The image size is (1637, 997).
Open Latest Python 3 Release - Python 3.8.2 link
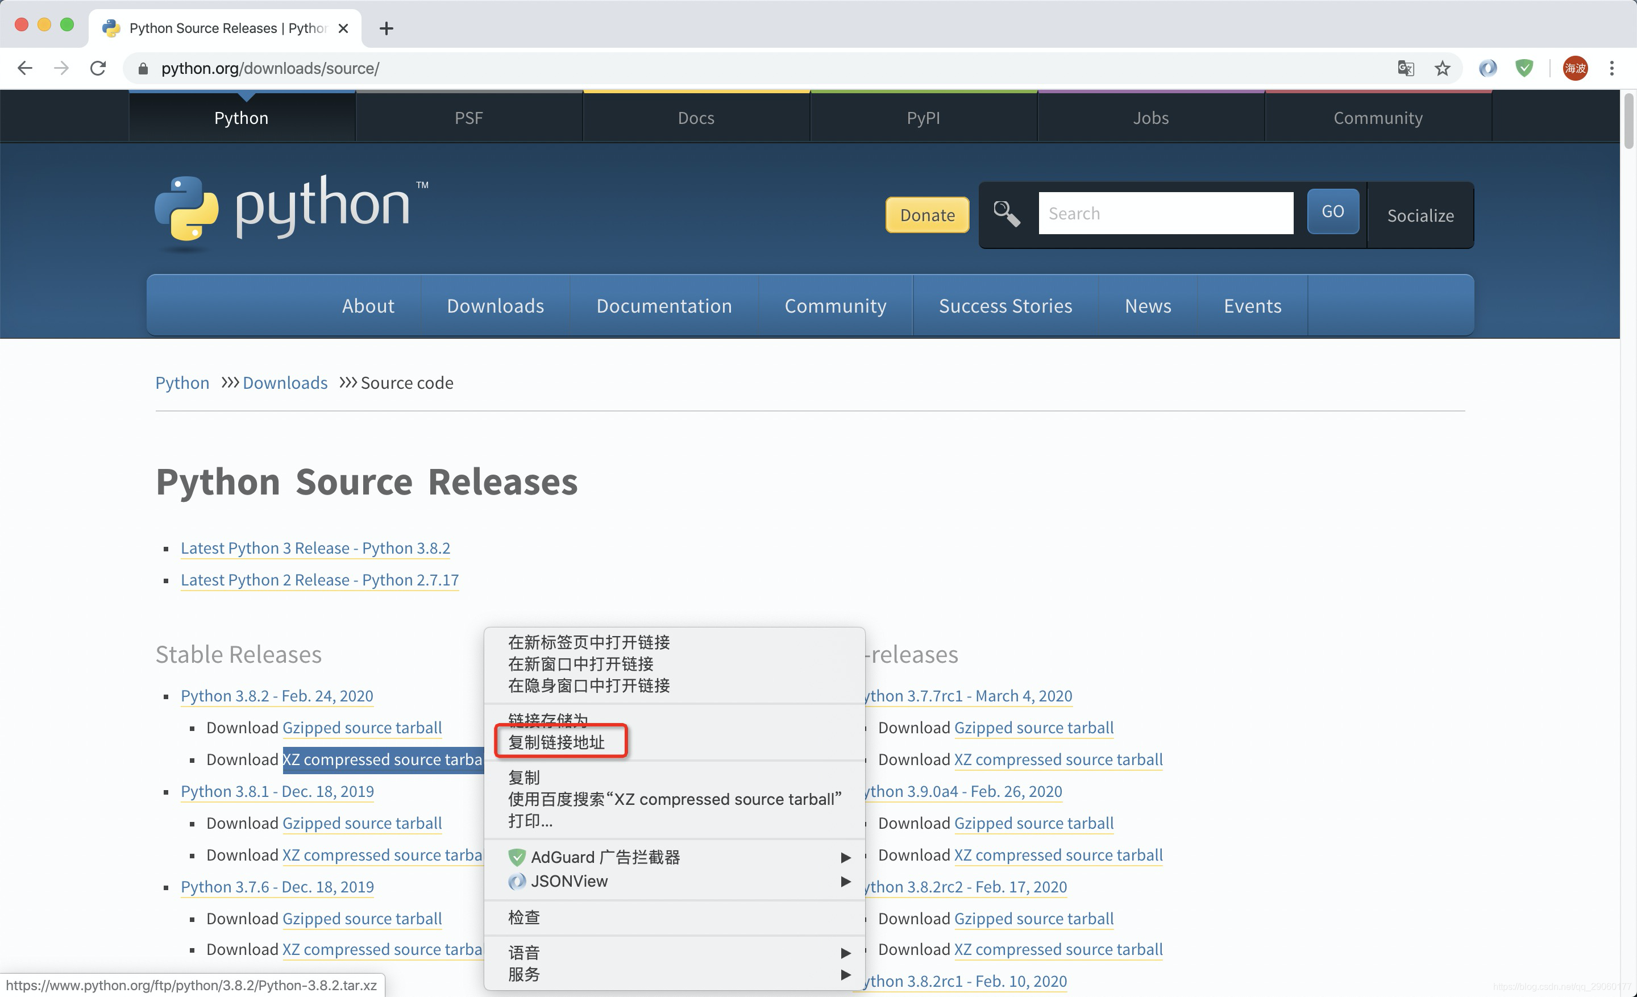[315, 548]
